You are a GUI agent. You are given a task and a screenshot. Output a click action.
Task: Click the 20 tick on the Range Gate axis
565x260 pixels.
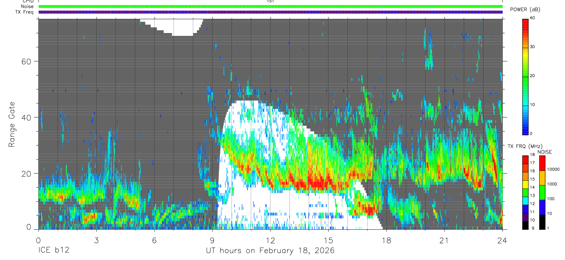pyautogui.click(x=26, y=173)
